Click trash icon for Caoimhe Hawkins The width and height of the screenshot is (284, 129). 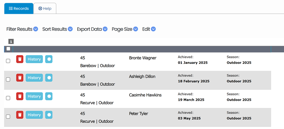[20, 96]
